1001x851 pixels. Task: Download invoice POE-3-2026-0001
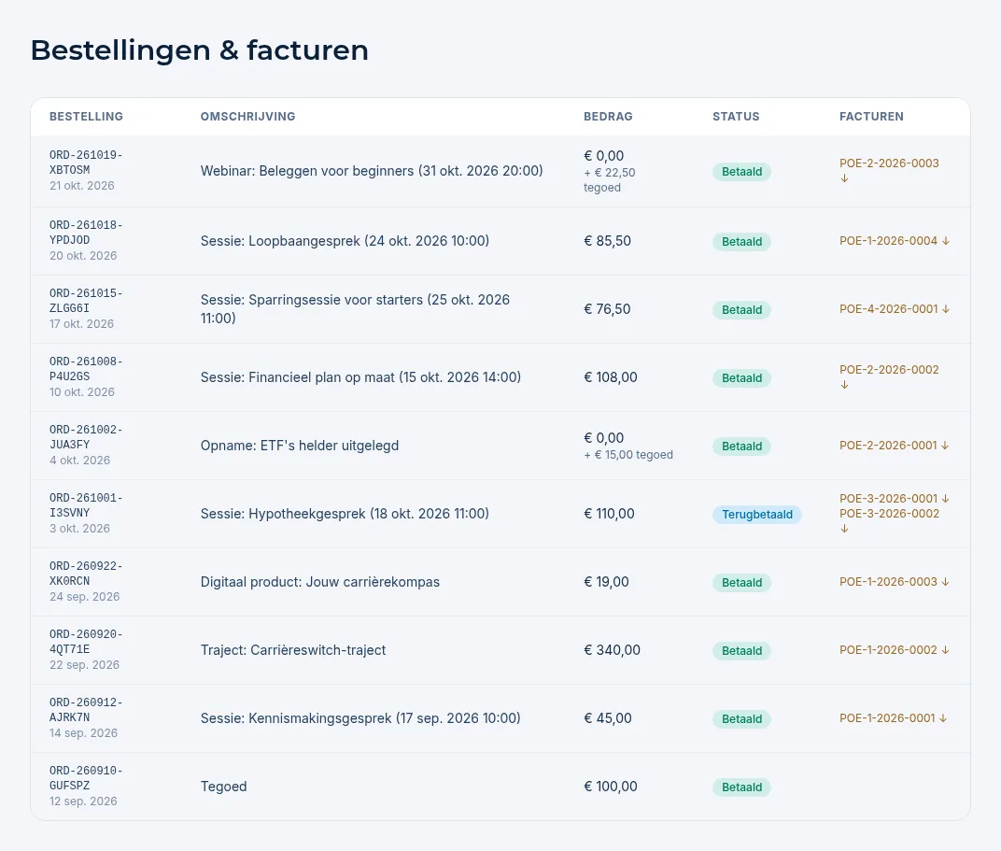click(x=895, y=499)
